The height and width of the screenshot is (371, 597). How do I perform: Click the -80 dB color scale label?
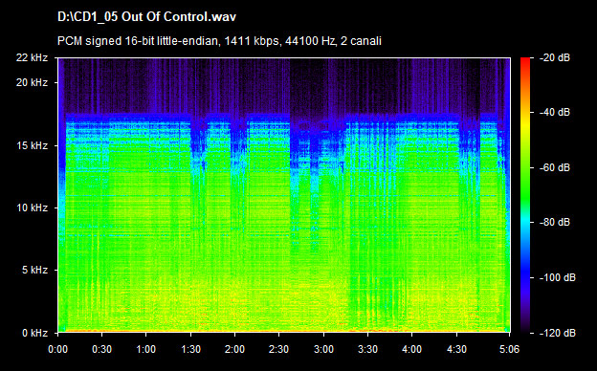coord(555,222)
